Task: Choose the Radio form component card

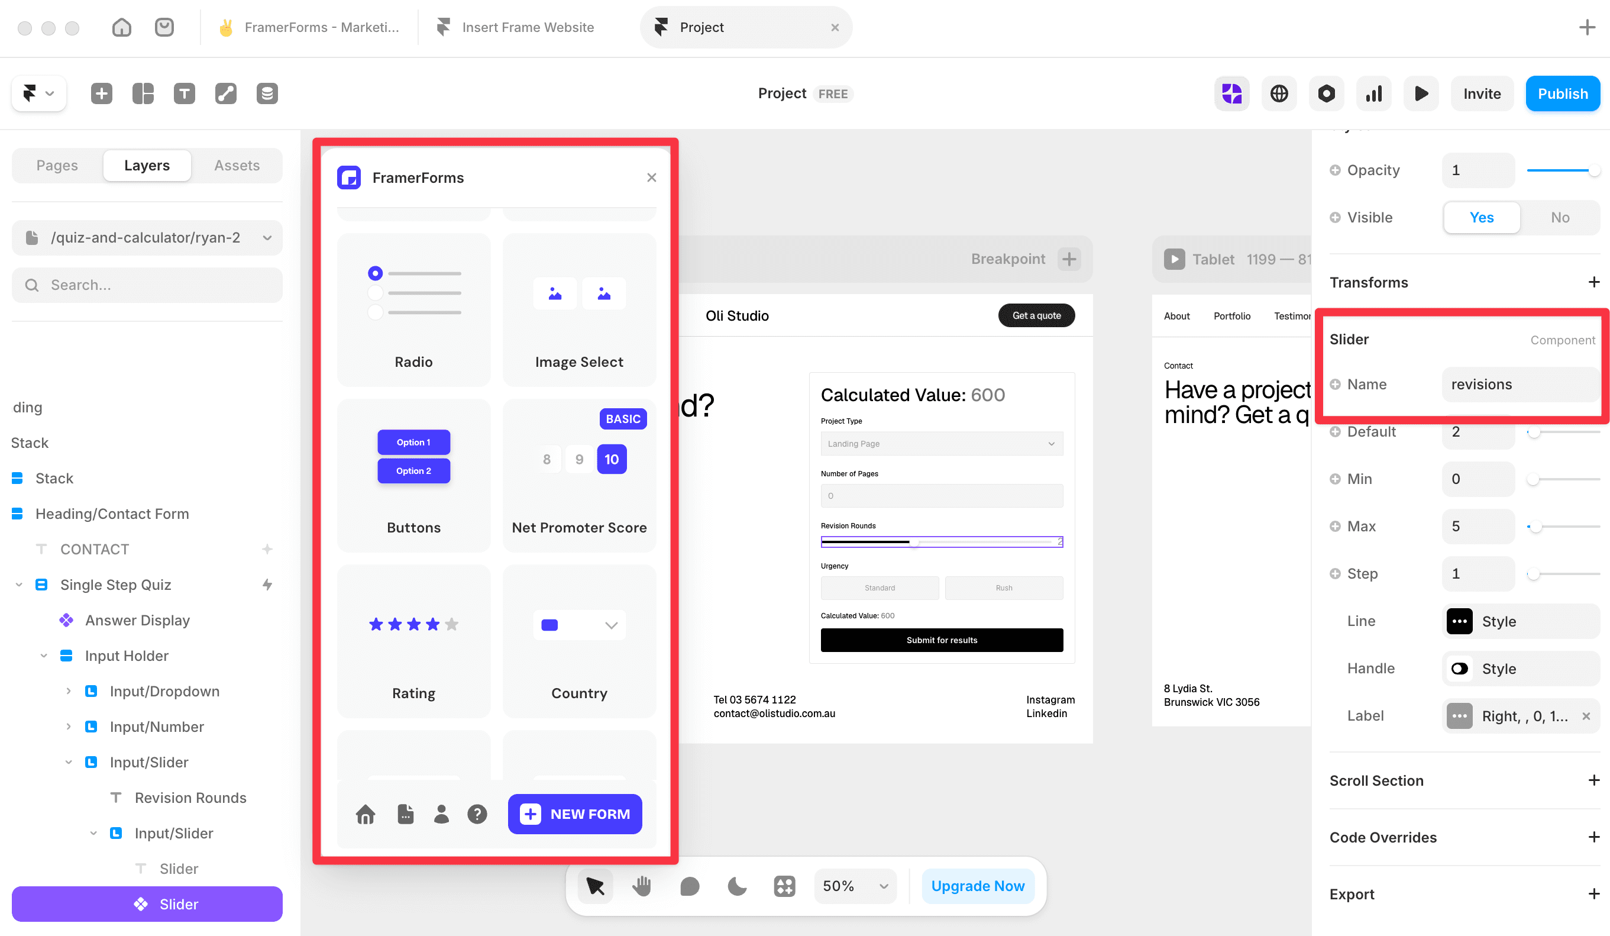Action: tap(413, 310)
